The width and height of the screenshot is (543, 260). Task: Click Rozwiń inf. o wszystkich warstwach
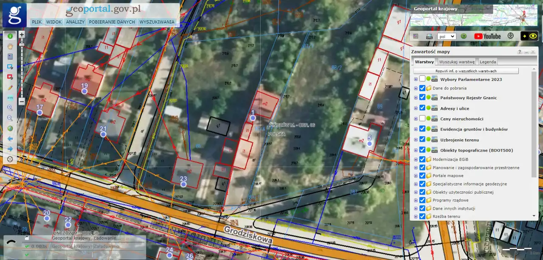pos(466,71)
